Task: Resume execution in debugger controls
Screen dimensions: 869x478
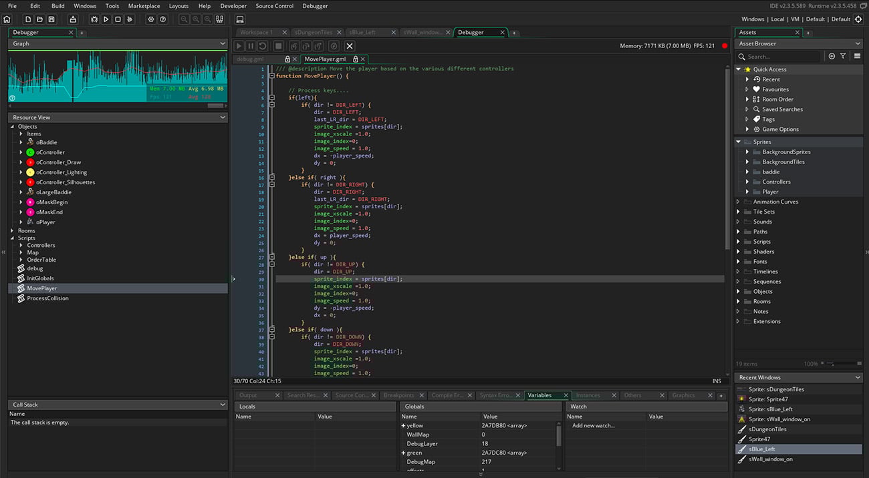Action: tap(239, 46)
